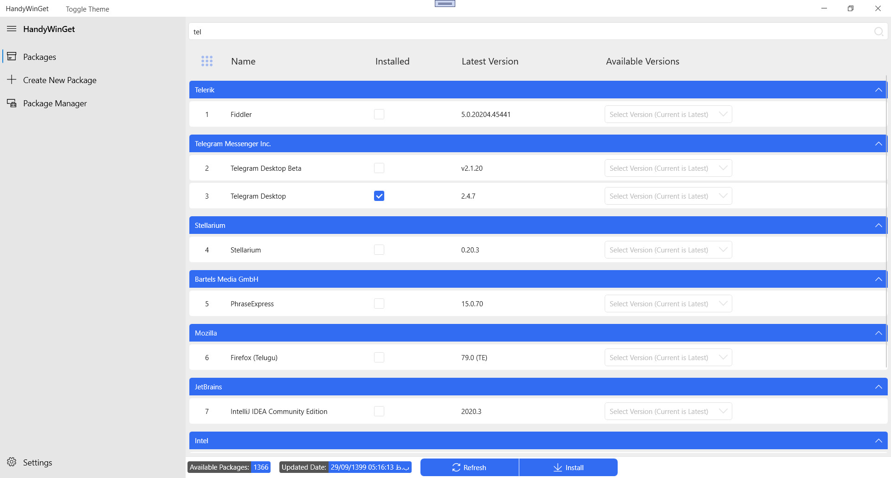This screenshot has height=478, width=891.
Task: Click the package list vertical scrollbar
Action: (887, 222)
